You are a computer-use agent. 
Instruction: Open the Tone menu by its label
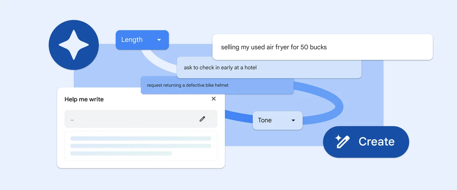pos(265,120)
